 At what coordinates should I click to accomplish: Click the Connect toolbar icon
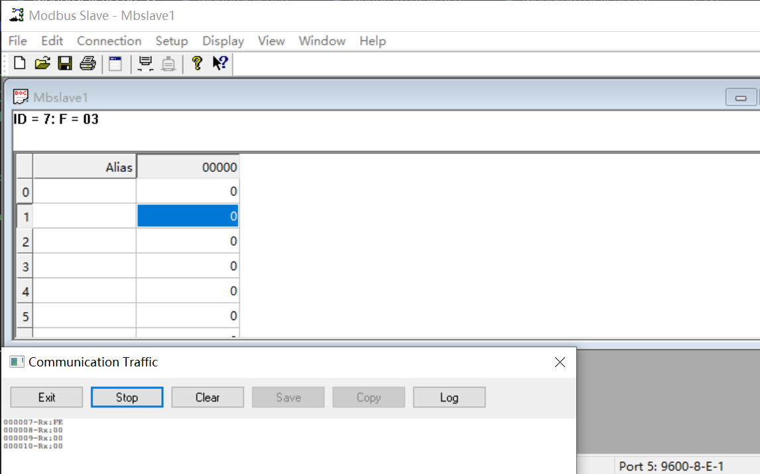(x=145, y=63)
